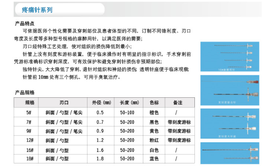Open the bottom needle product photo
Viewport: 270px width, 168px height.
point(230,153)
